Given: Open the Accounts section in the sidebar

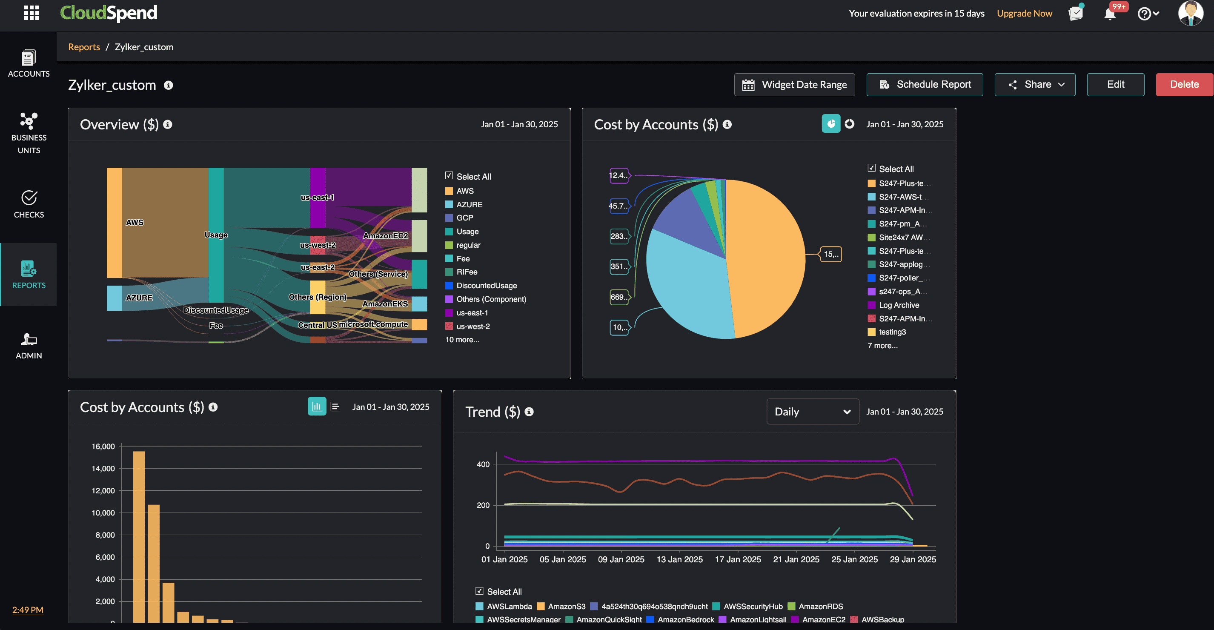Looking at the screenshot, I should (28, 63).
